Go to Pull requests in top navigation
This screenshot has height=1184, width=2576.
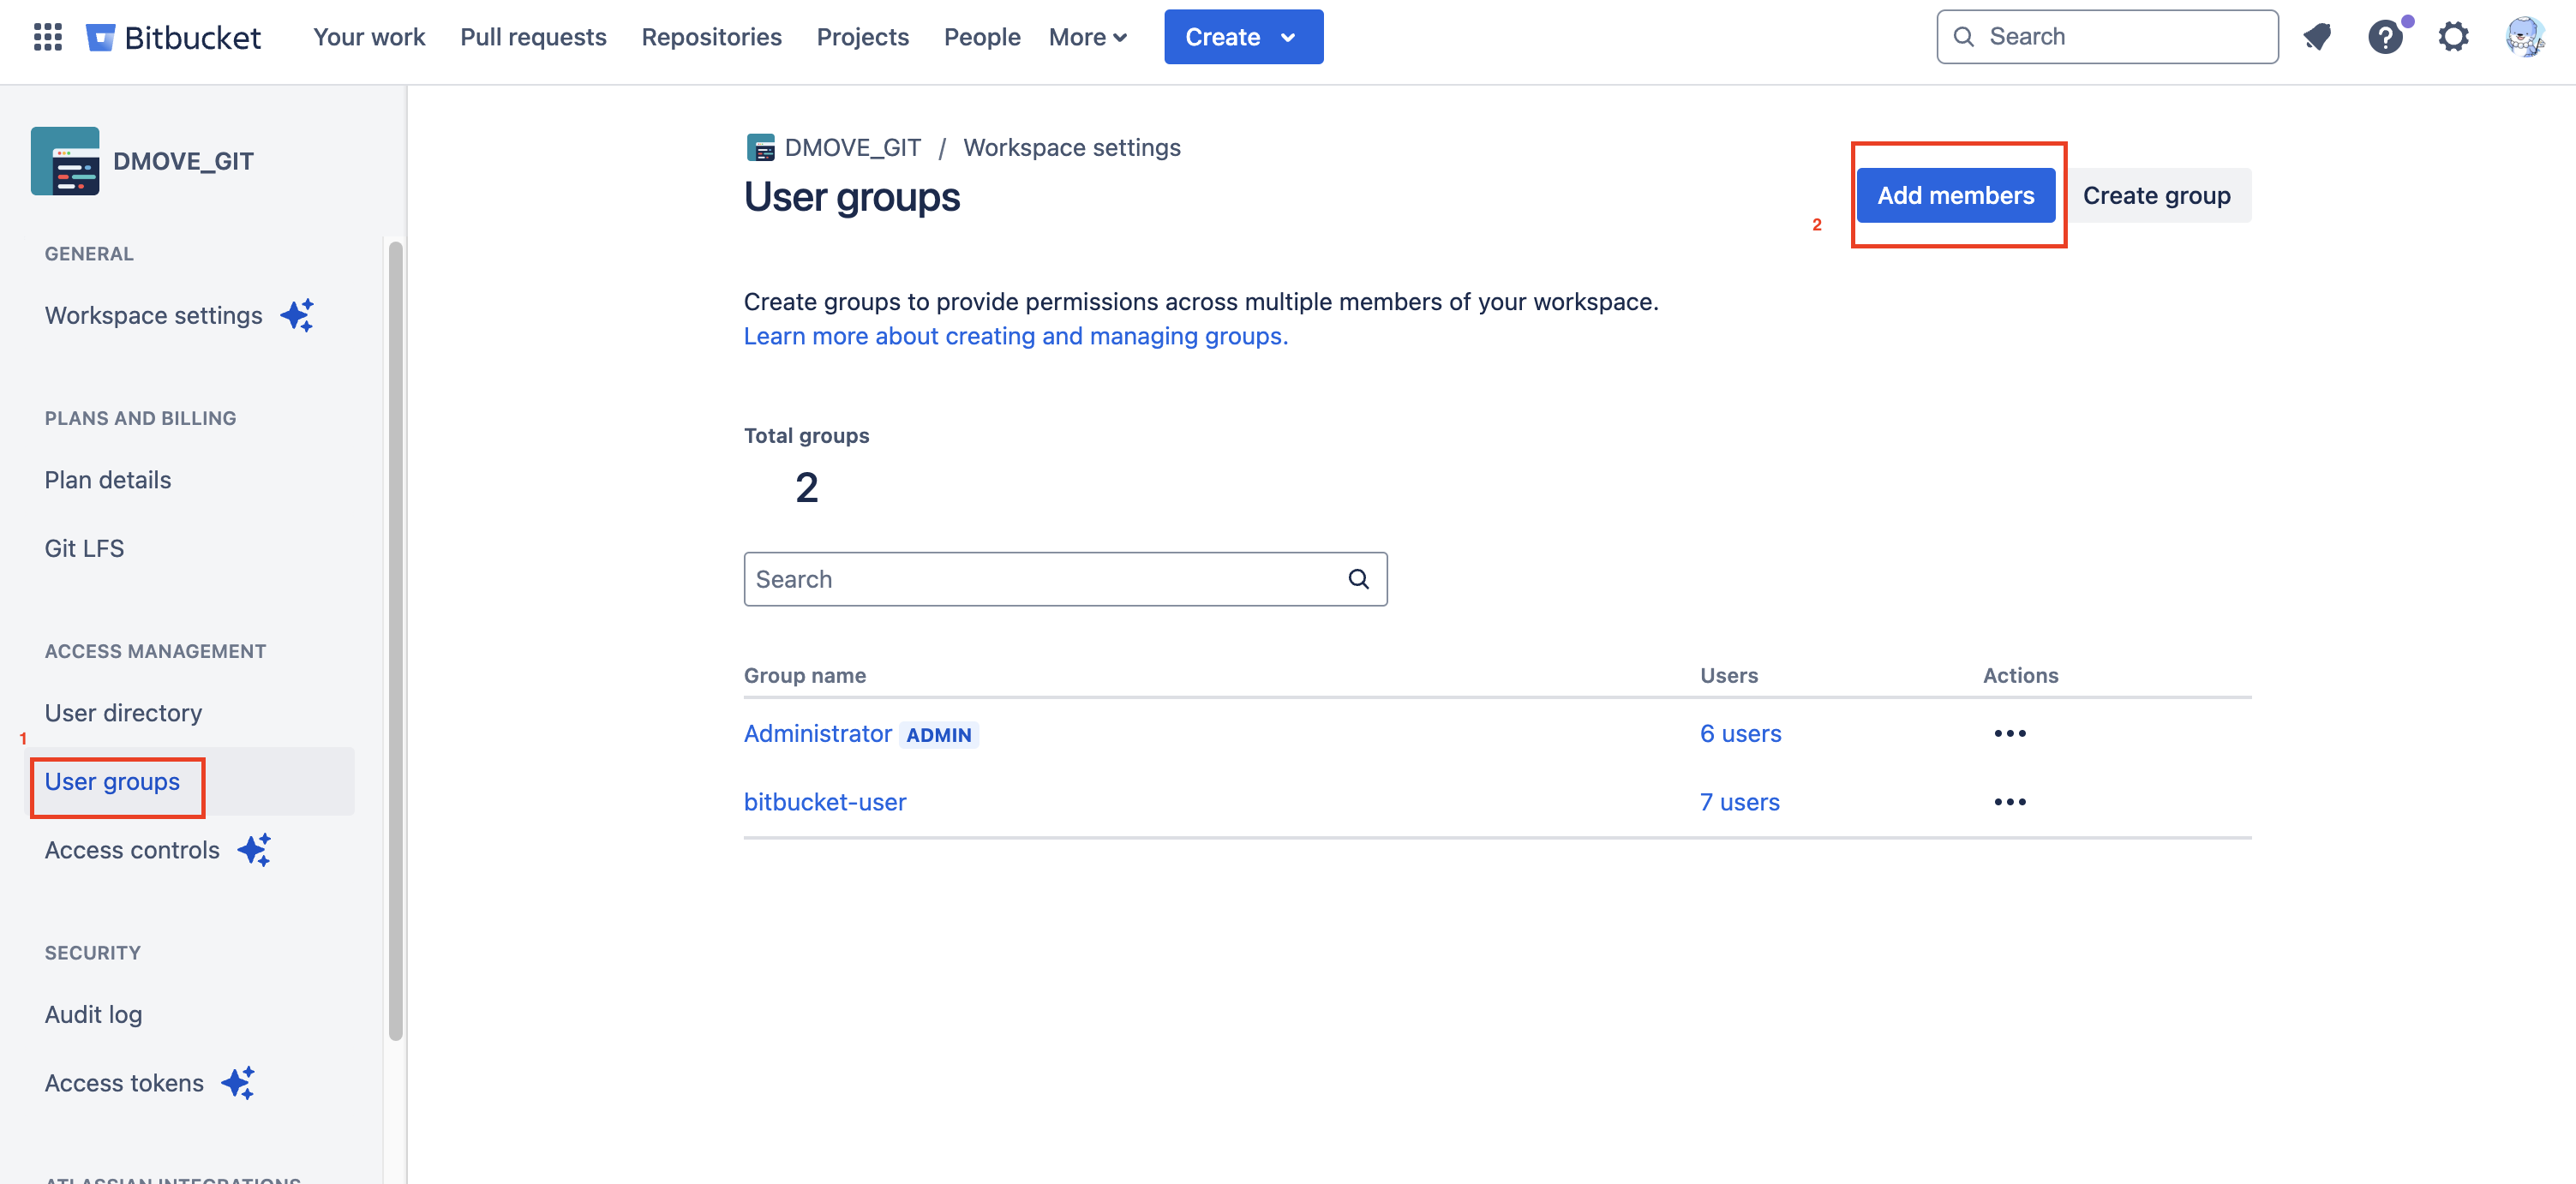coord(533,37)
